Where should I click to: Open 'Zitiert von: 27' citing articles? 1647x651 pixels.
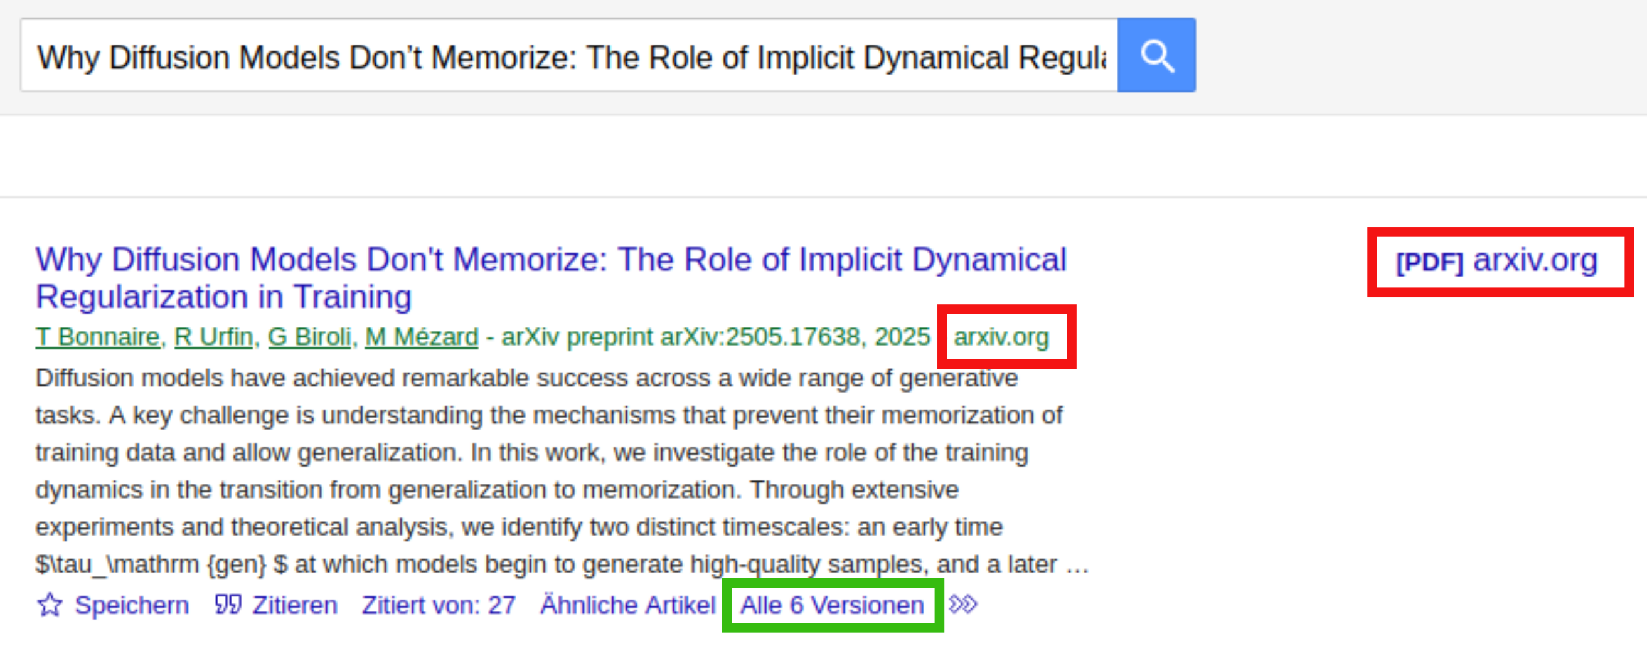(439, 605)
